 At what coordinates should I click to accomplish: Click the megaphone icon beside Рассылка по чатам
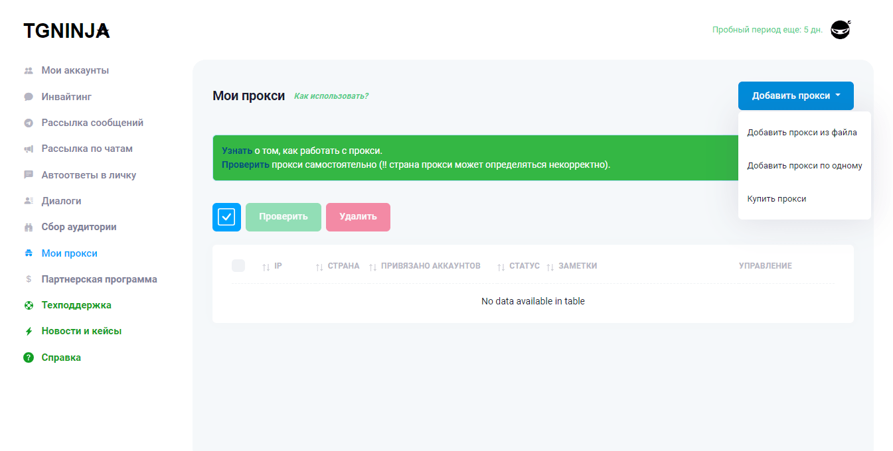(x=29, y=149)
